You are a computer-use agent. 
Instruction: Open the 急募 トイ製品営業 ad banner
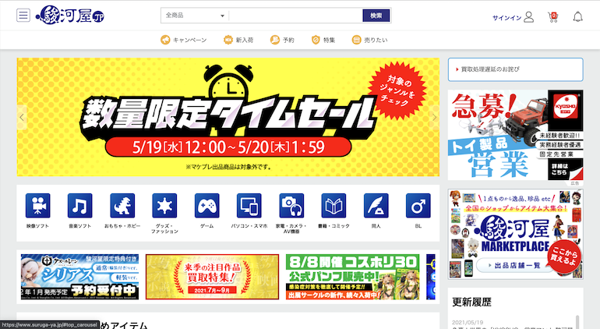(x=515, y=135)
